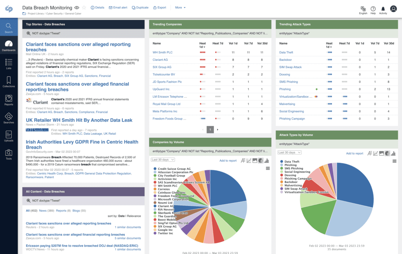Viewport: 402px width, 254px height.
Task: Open Data Theft attack type link
Action: click(286, 53)
